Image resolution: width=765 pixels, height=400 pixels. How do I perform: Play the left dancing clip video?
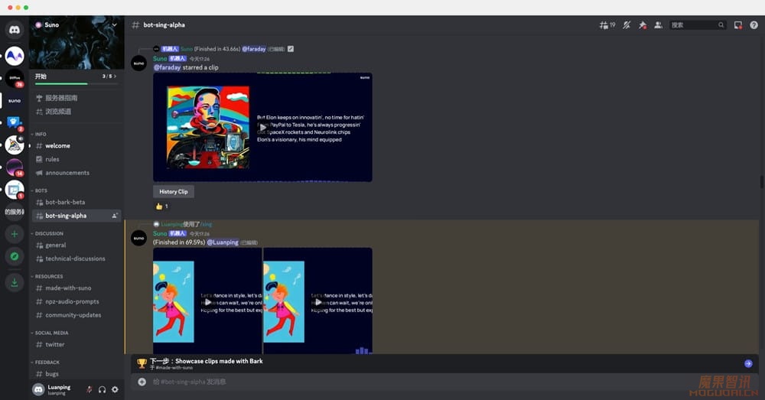[208, 302]
